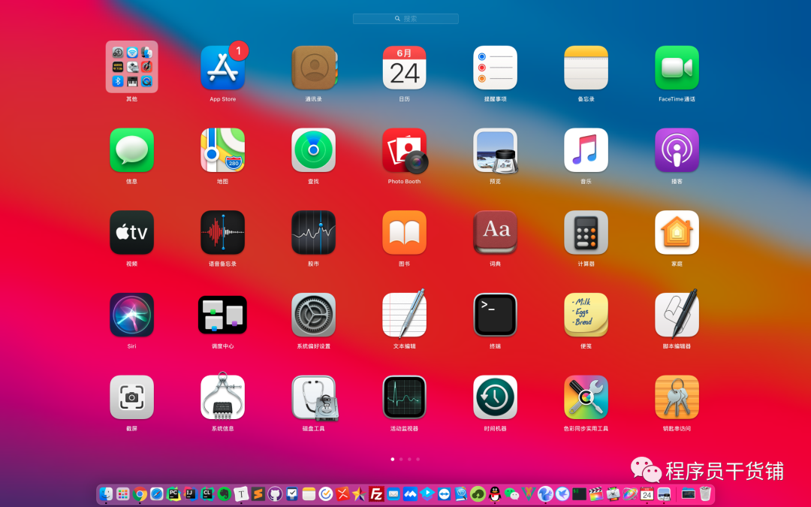
Task: Go to the second Launchpad page dot
Action: [x=401, y=459]
